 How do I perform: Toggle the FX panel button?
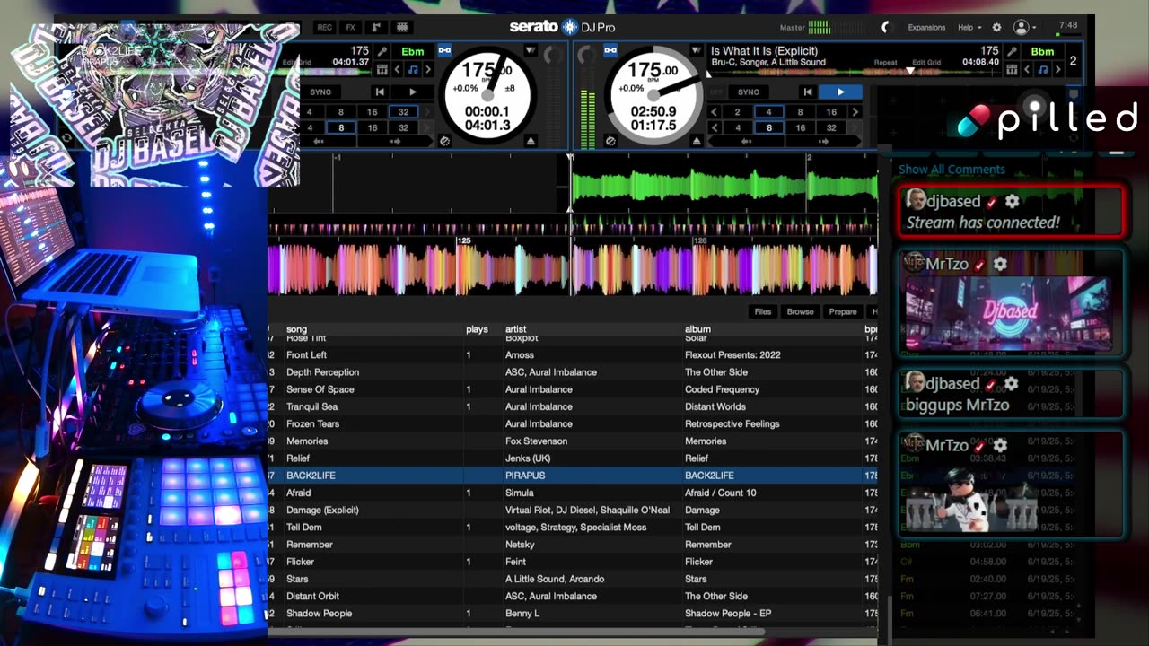[x=350, y=28]
